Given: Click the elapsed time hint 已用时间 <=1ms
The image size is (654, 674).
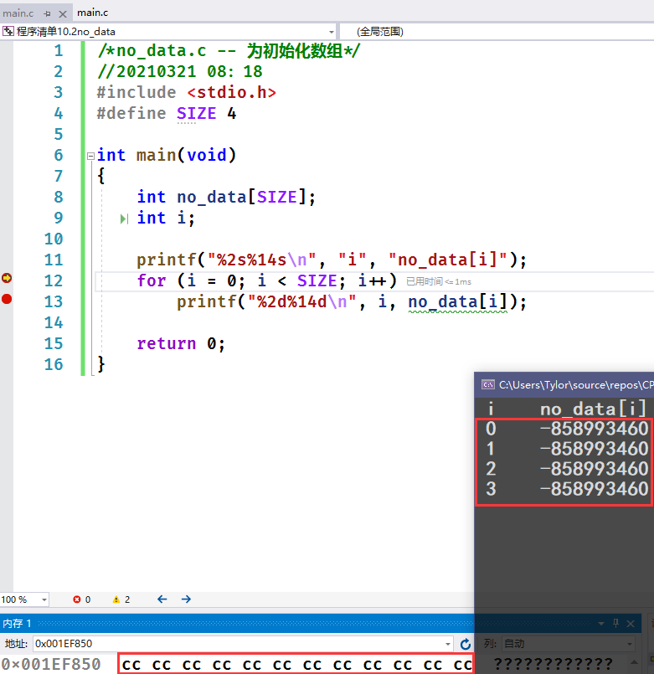Looking at the screenshot, I should (x=439, y=281).
